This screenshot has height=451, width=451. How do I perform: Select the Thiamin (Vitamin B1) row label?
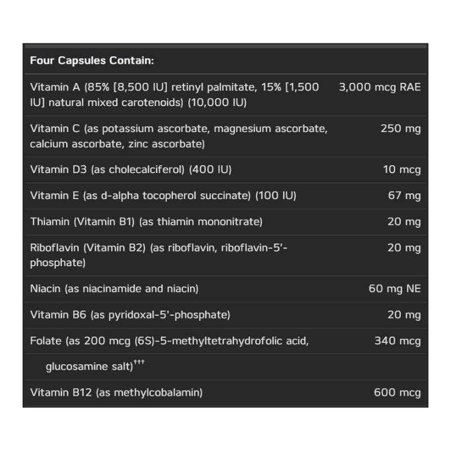click(x=146, y=222)
